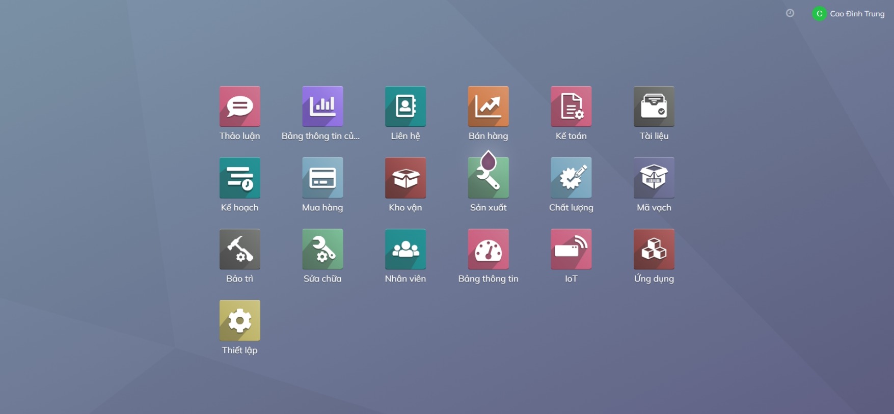Open the Bán hàng sales app

pos(488,106)
